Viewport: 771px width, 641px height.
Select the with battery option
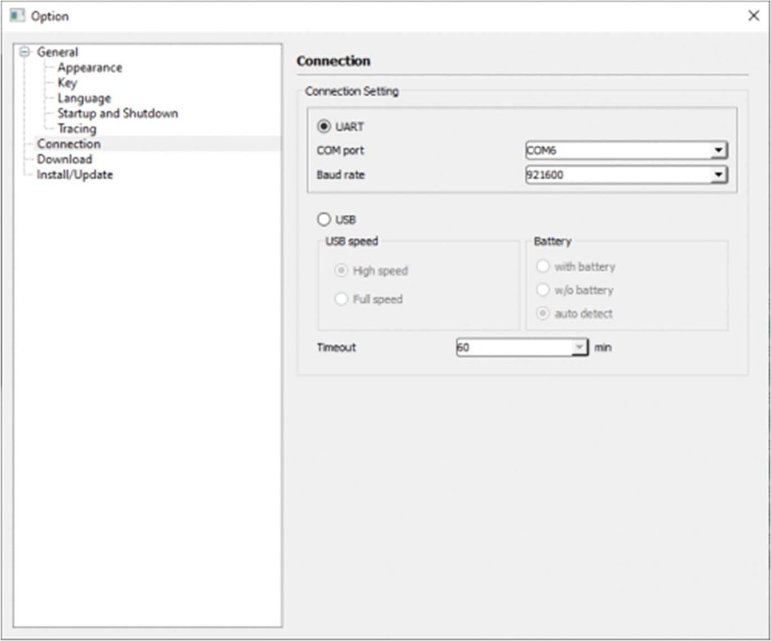point(542,266)
